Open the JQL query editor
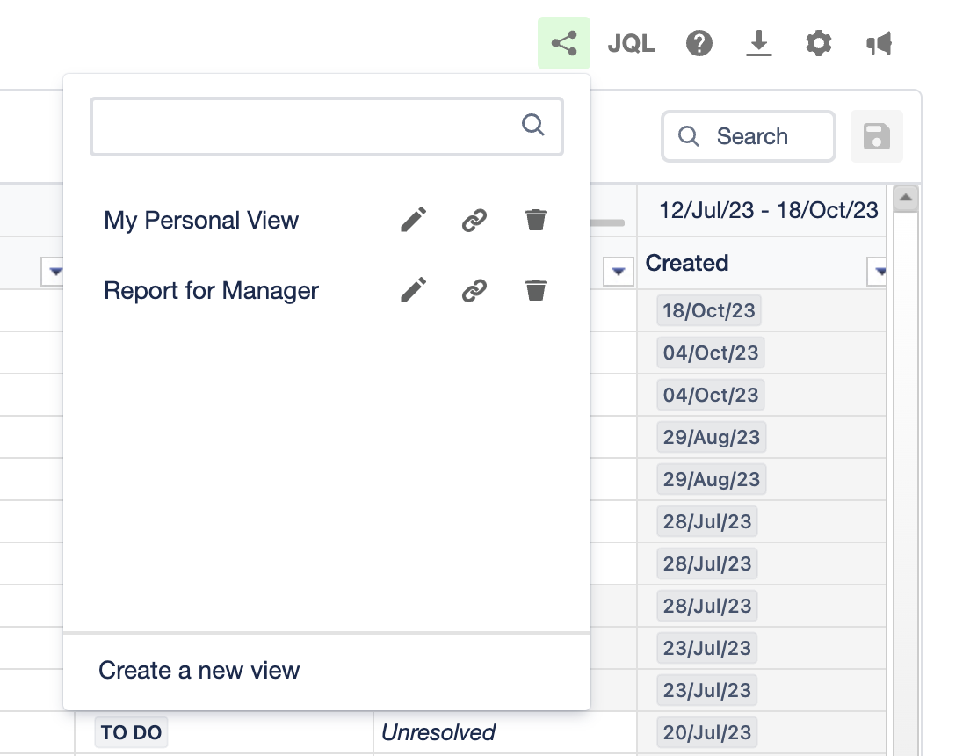The width and height of the screenshot is (970, 756). [631, 43]
